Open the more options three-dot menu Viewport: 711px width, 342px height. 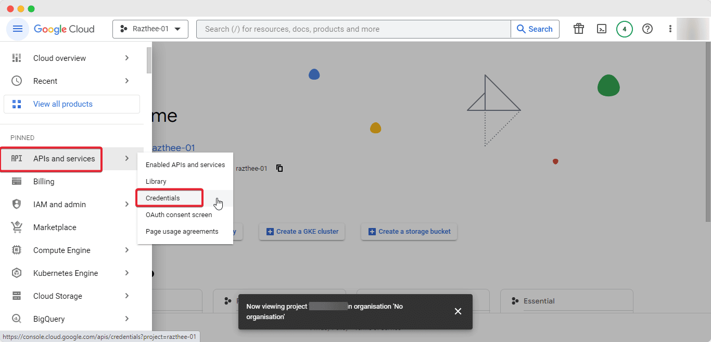(670, 29)
